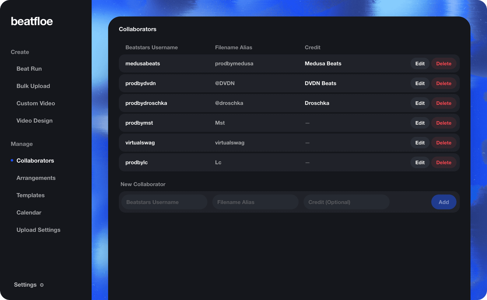The image size is (487, 300).
Task: Edit the prodbylc row
Action: pos(420,162)
